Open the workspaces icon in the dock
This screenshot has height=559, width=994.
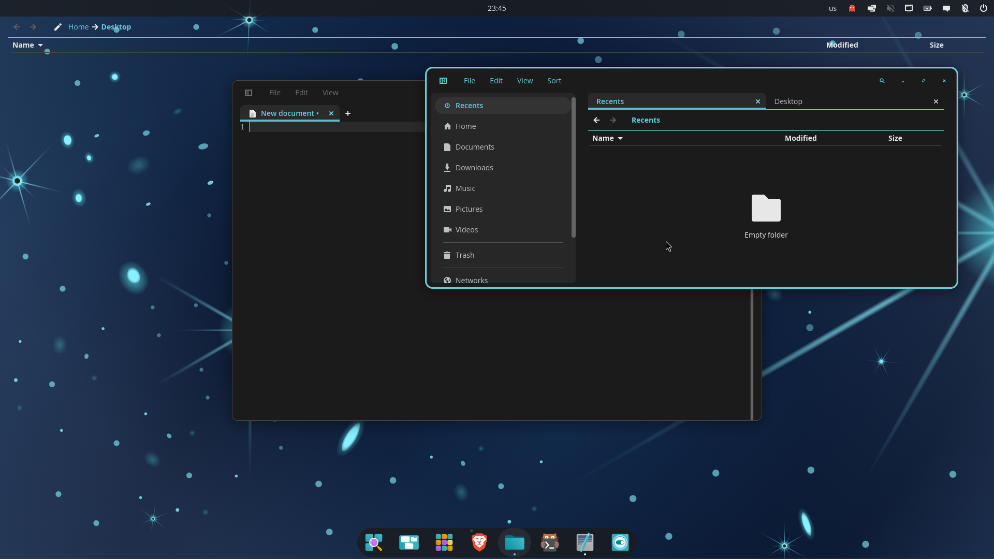[x=409, y=542]
